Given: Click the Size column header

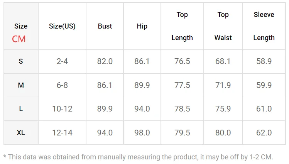Looking at the screenshot, I should 21,26.
